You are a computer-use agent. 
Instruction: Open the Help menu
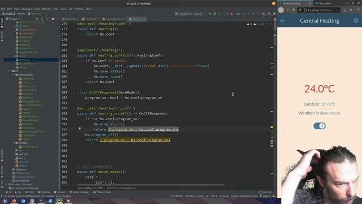[88, 9]
